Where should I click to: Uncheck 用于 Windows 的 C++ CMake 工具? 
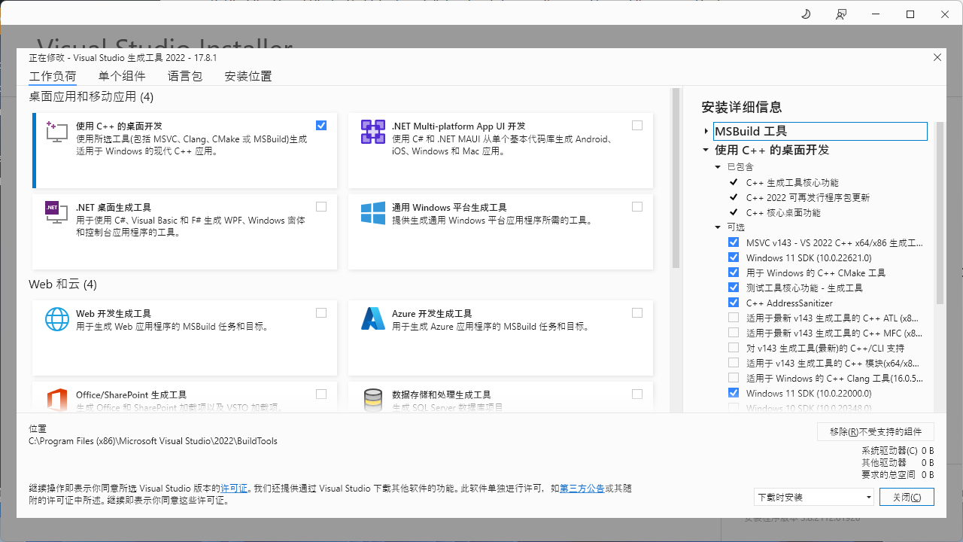(734, 273)
